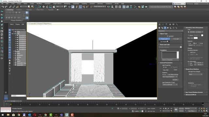This screenshot has height=117, width=209.
Task: Click the Sun Positioner button
Action: click(x=164, y=42)
